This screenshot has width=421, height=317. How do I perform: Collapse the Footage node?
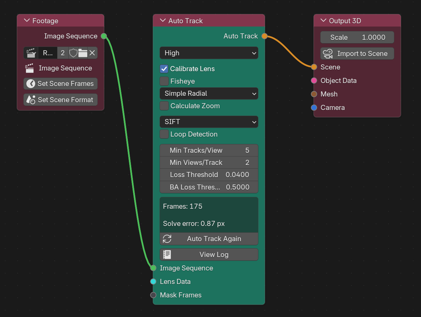[x=27, y=21]
